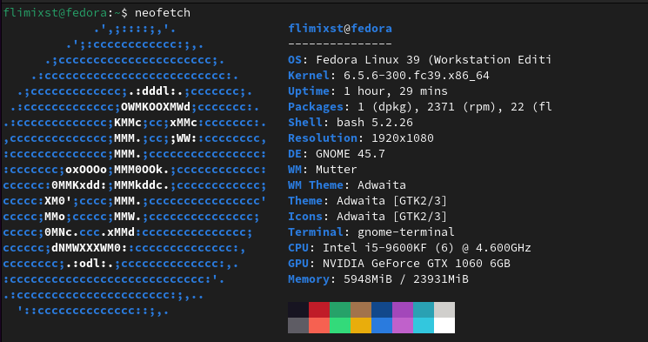Click the dark red color swatch

[x=319, y=310]
